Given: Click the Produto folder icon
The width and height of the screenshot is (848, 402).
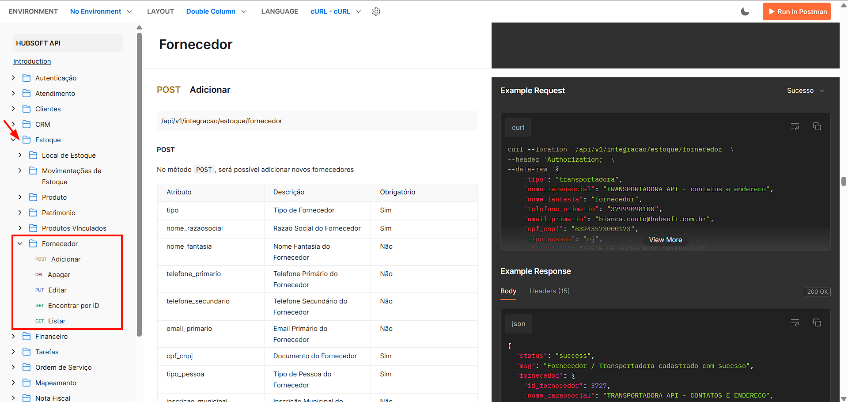Looking at the screenshot, I should click(x=33, y=197).
